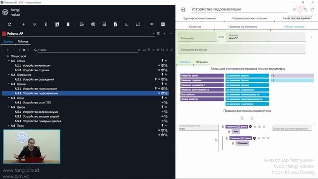This screenshot has height=179, width=318.
Task: Toggle the dollar filter icon in the search row
Action: (167, 50)
